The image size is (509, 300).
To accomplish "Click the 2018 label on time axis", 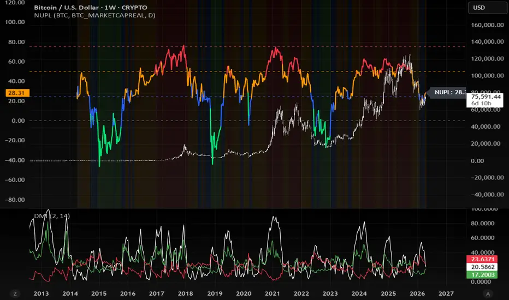I will tap(185, 293).
